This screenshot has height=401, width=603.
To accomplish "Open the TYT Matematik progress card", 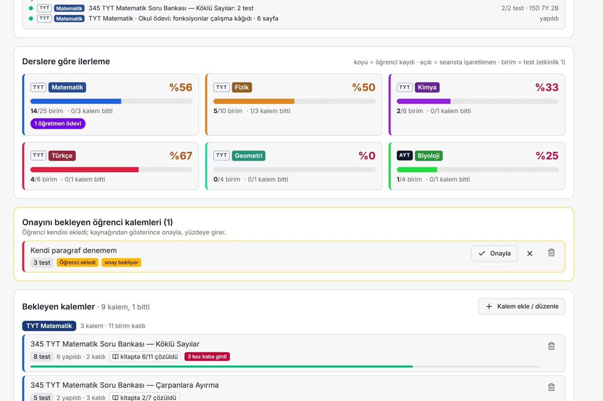I will pyautogui.click(x=110, y=104).
